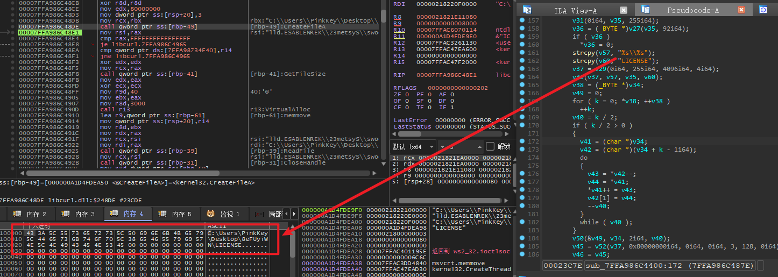The image size is (778, 277).
Task: Select the RIP register value 00007FFA986C48E1
Action: pos(446,75)
